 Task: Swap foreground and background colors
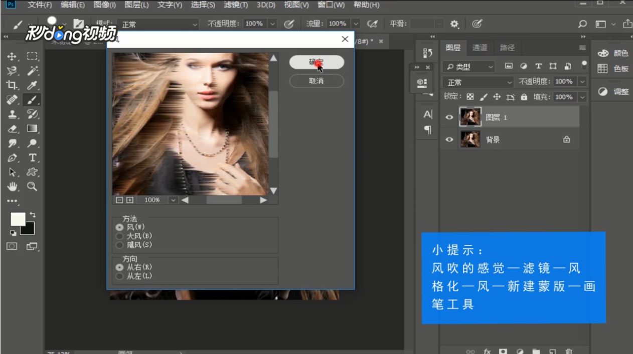pos(33,214)
